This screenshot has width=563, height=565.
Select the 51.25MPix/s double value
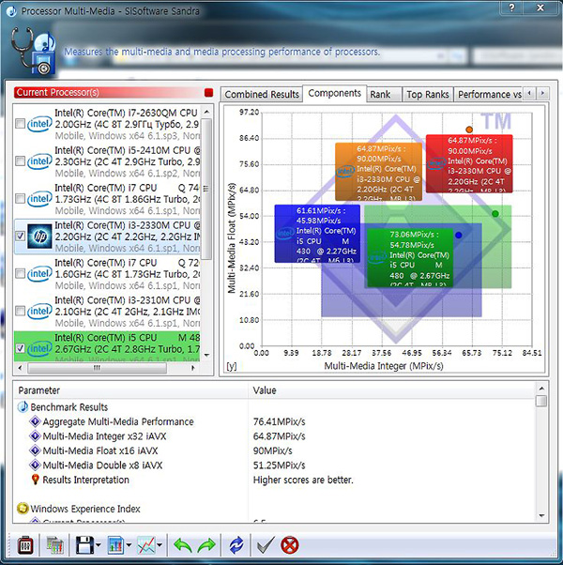click(x=280, y=466)
